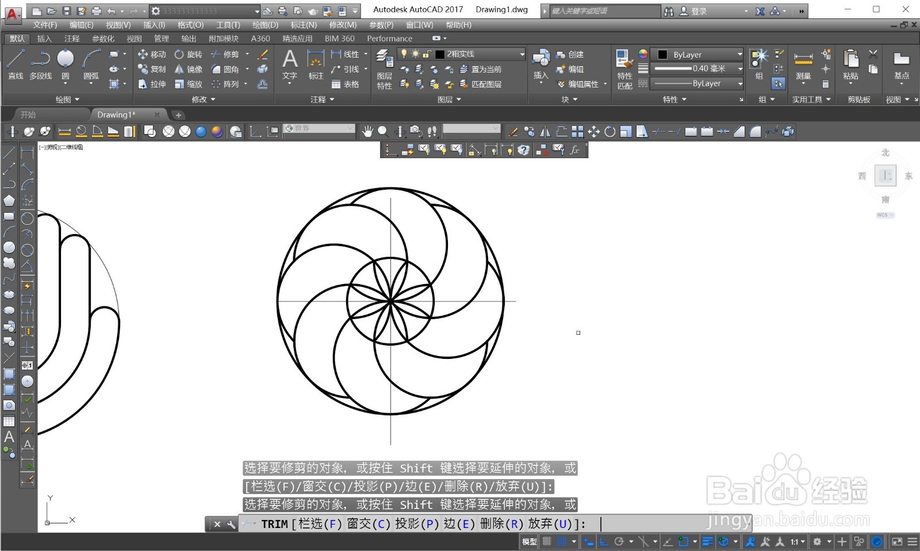
Task: Switch to the 开始 document tab
Action: [28, 114]
